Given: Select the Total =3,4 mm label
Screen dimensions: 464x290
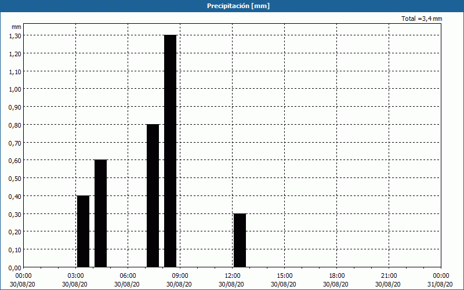Looking at the screenshot, I should [x=422, y=19].
